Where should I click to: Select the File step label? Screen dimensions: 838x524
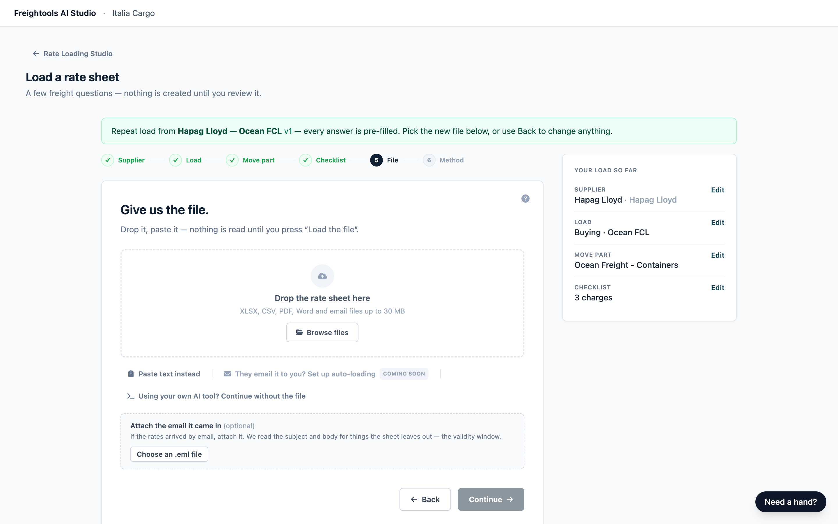[393, 160]
